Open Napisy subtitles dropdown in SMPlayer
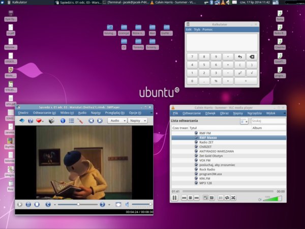Image resolution: width=305 pixels, height=229 pixels. pyautogui.click(x=138, y=121)
